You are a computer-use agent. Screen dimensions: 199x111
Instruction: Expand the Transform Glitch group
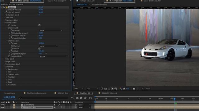4,20
